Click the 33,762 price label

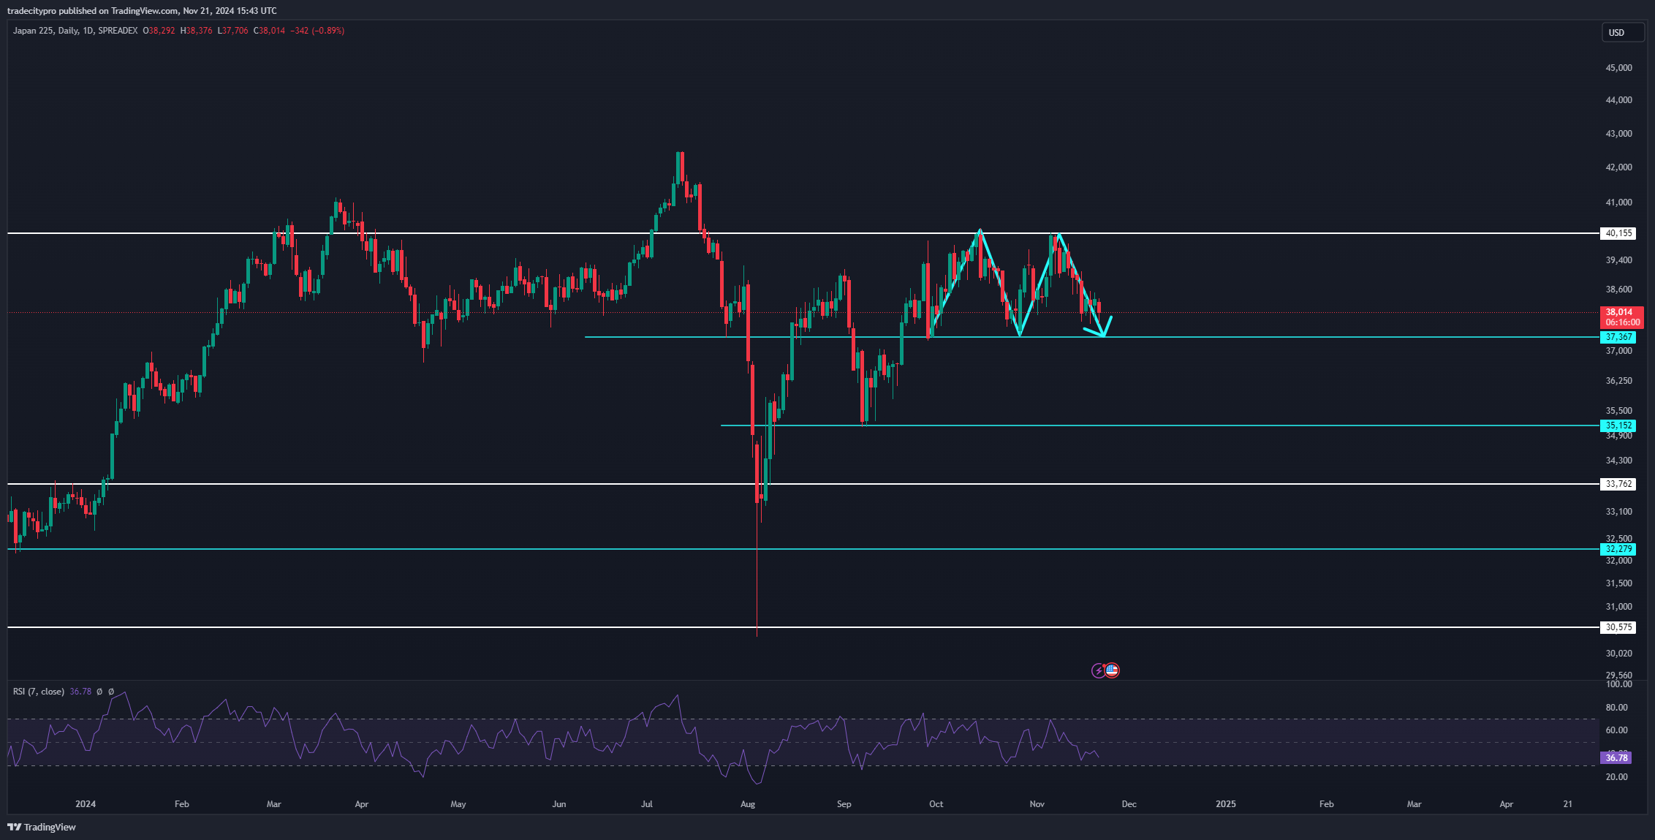tap(1618, 484)
